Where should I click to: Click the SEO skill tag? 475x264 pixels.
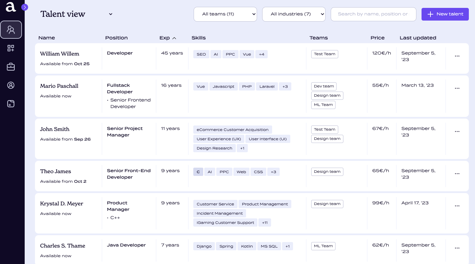click(201, 54)
